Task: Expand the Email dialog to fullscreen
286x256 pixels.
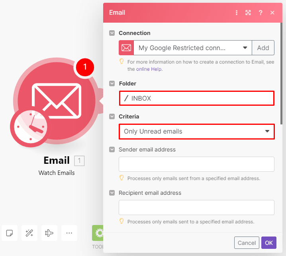Action: tap(248, 13)
